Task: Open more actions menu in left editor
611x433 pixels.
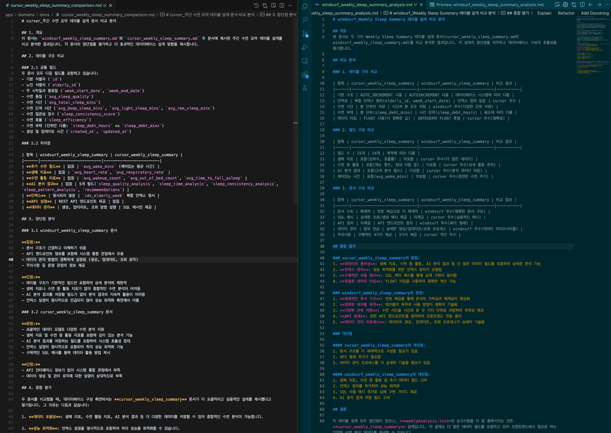Action: click(x=290, y=5)
